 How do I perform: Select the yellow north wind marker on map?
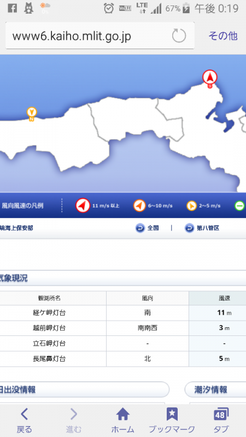click(32, 114)
